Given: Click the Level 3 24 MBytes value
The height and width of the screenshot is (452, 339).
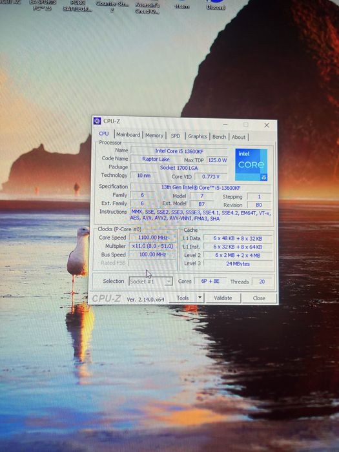Looking at the screenshot, I should pos(238,263).
